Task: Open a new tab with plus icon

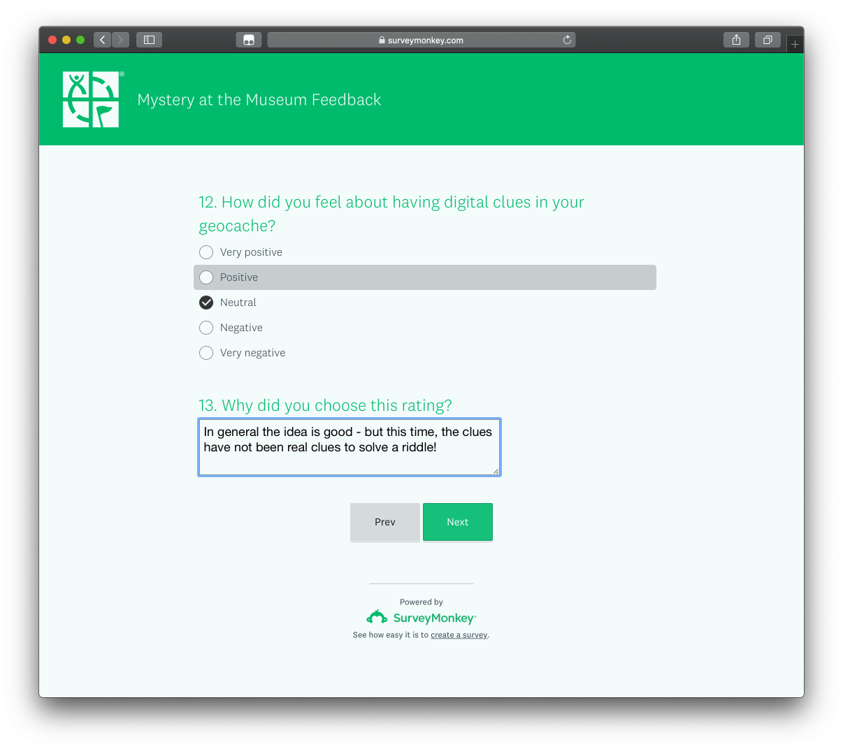Action: tap(795, 44)
